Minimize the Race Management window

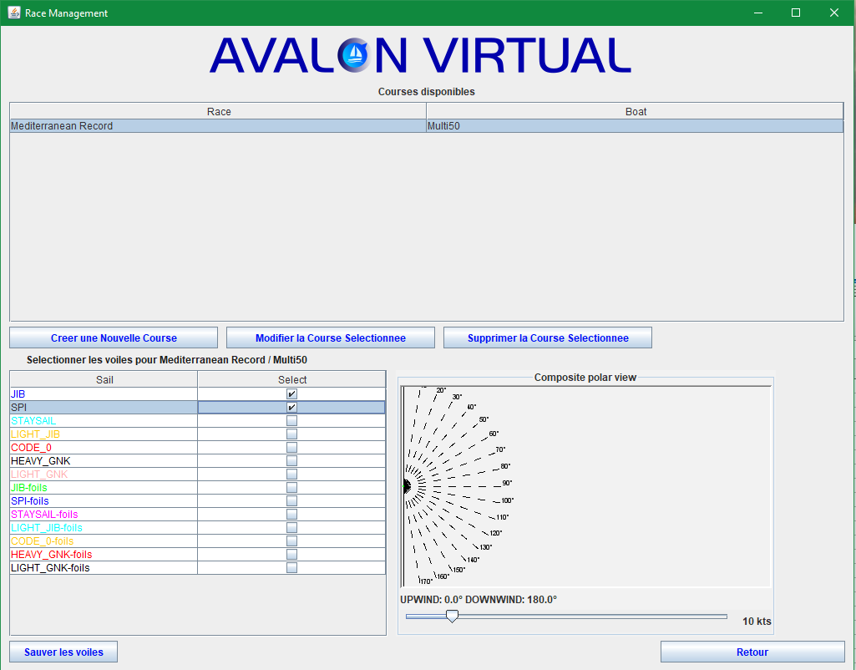(758, 13)
